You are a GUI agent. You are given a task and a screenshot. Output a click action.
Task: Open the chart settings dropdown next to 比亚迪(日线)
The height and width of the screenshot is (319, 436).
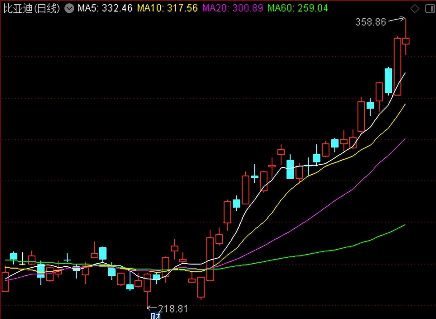pyautogui.click(x=69, y=8)
